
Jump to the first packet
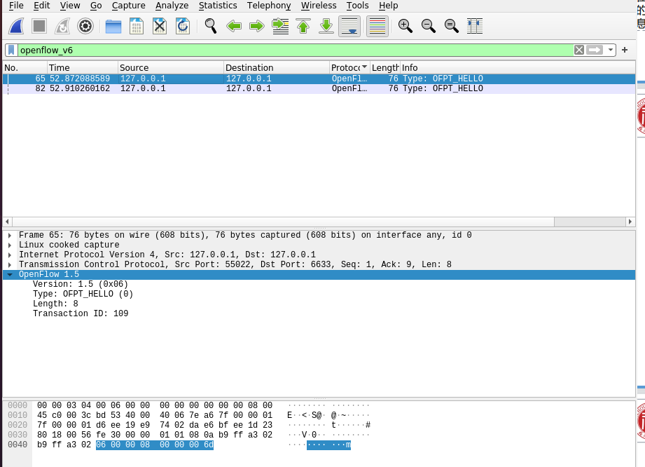303,27
